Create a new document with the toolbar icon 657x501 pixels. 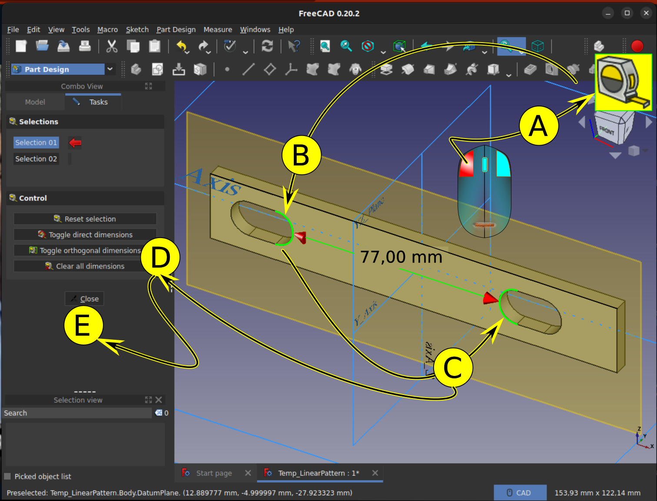coord(21,46)
